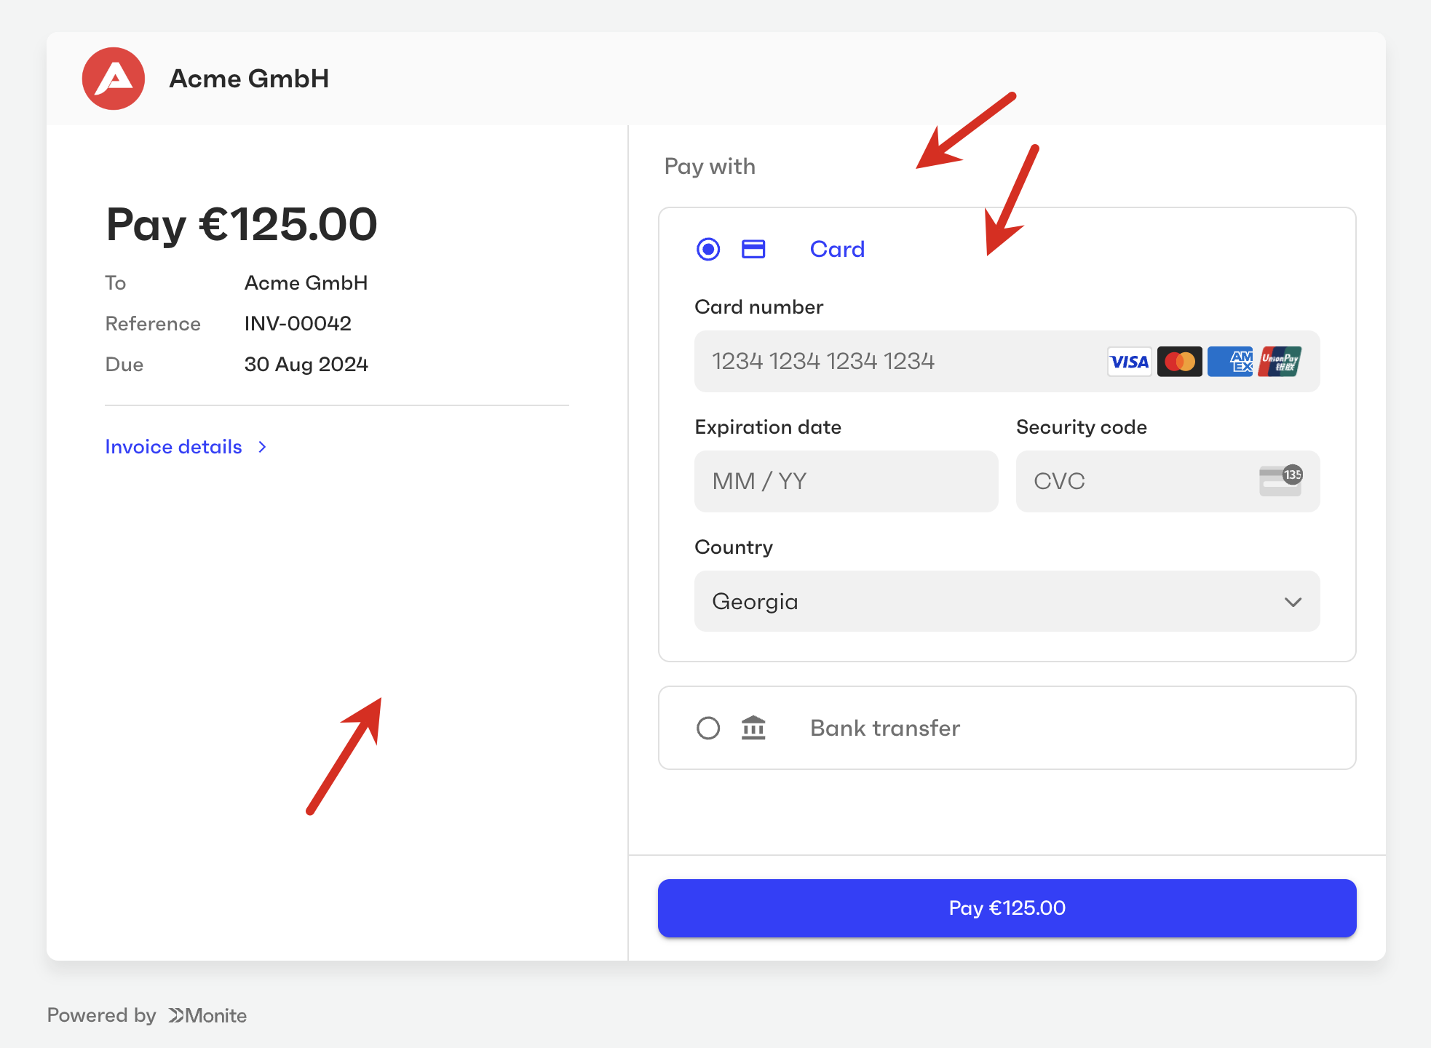
Task: Open the Invoice details link
Action: (x=173, y=447)
